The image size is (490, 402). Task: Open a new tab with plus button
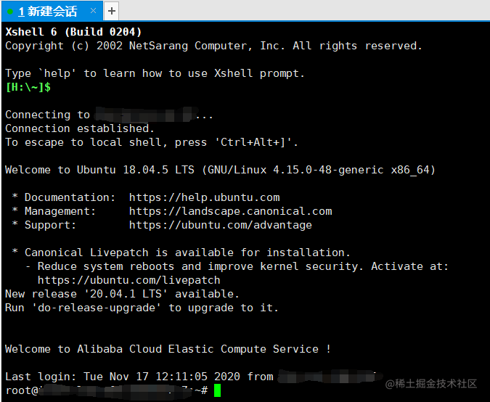pyautogui.click(x=111, y=11)
